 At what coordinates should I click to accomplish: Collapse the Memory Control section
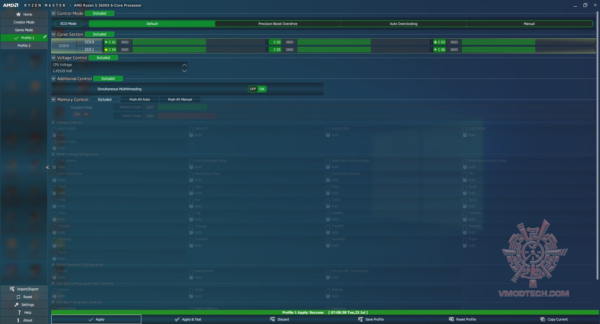coord(53,100)
